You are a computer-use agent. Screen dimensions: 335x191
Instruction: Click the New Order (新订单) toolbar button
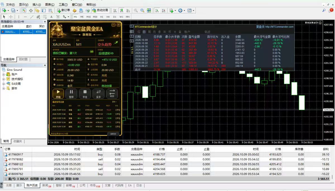coord(63,10)
